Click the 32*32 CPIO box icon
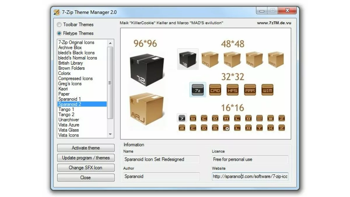Screen dimensions: 350x197 [215, 90]
